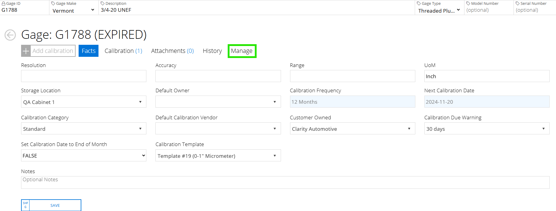This screenshot has height=211, width=556.
Task: Click the tag icon beside Serial Number
Action: (x=517, y=3)
